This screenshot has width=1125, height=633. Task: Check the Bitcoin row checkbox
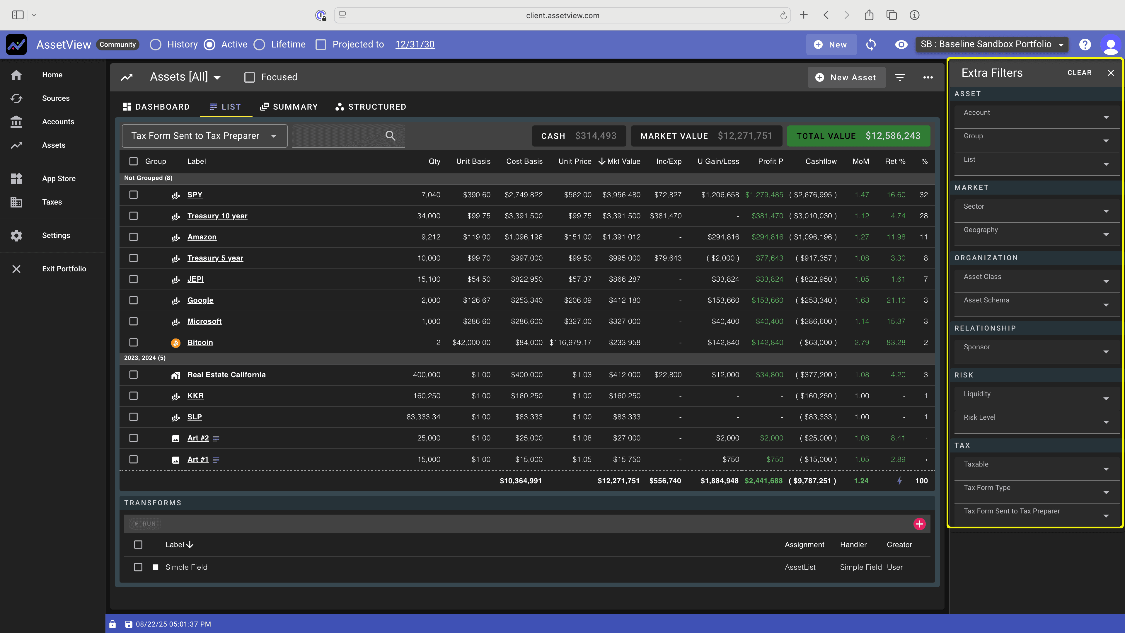pyautogui.click(x=134, y=343)
